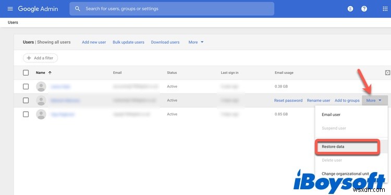The image size is (391, 195).
Task: Click the 0.85 GB usage value
Action: tap(281, 114)
